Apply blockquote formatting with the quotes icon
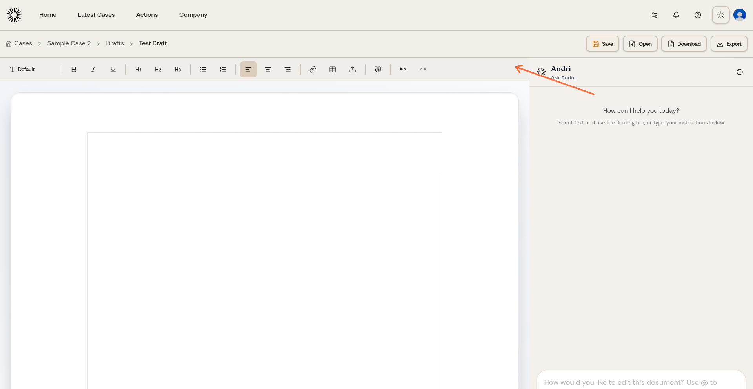 click(x=377, y=69)
